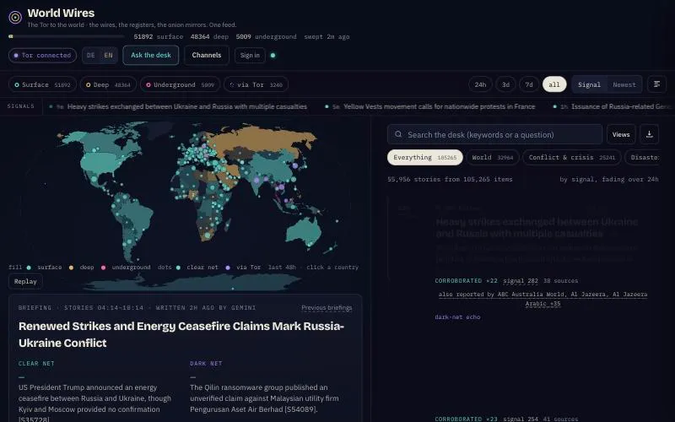675x422 pixels.
Task: Select the World category tab
Action: pyautogui.click(x=493, y=157)
